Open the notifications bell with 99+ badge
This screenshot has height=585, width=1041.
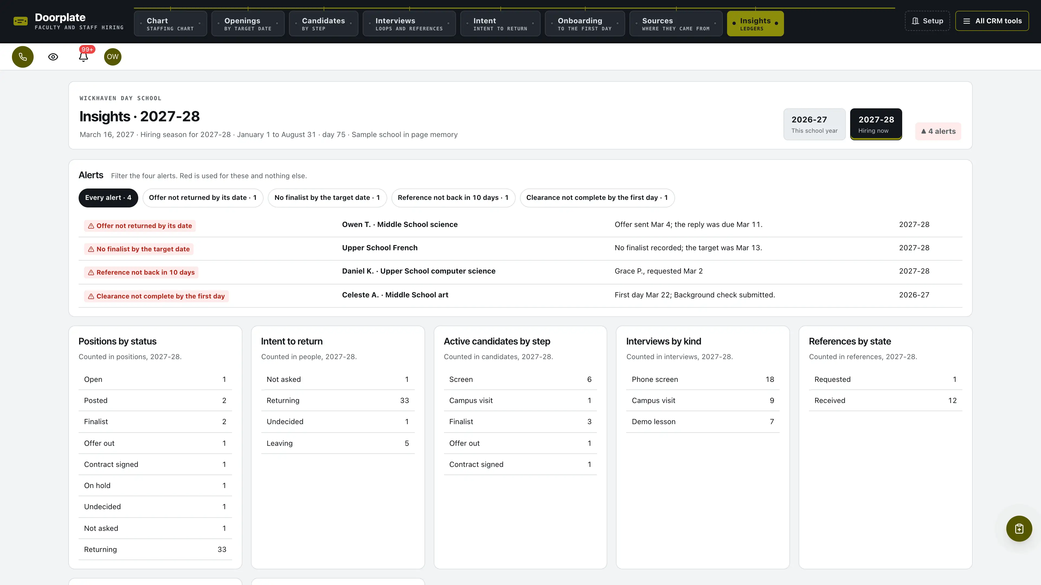[84, 57]
